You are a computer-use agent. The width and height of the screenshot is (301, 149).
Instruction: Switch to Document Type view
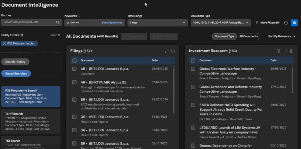[224, 36]
